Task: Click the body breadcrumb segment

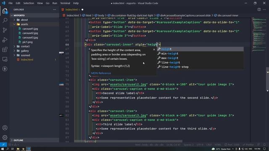Action: (101, 16)
